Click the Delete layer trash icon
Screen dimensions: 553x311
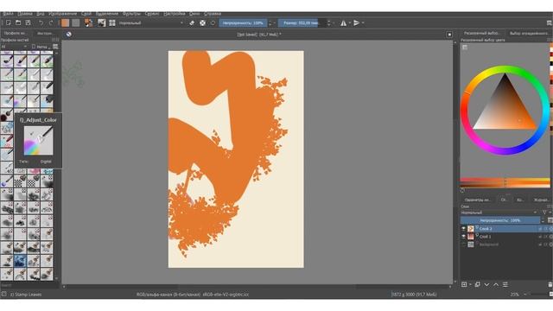(x=550, y=284)
